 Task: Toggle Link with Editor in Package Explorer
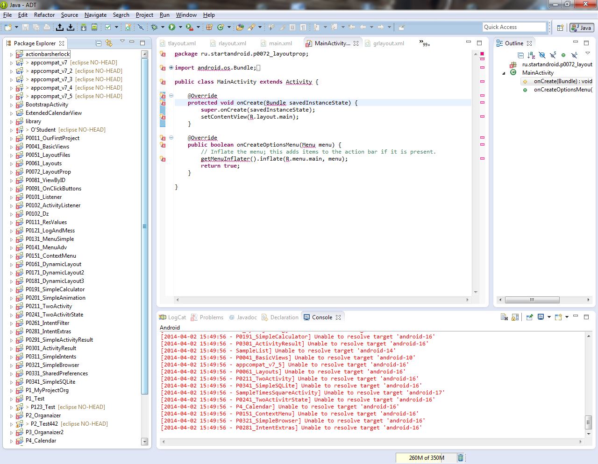tap(109, 43)
